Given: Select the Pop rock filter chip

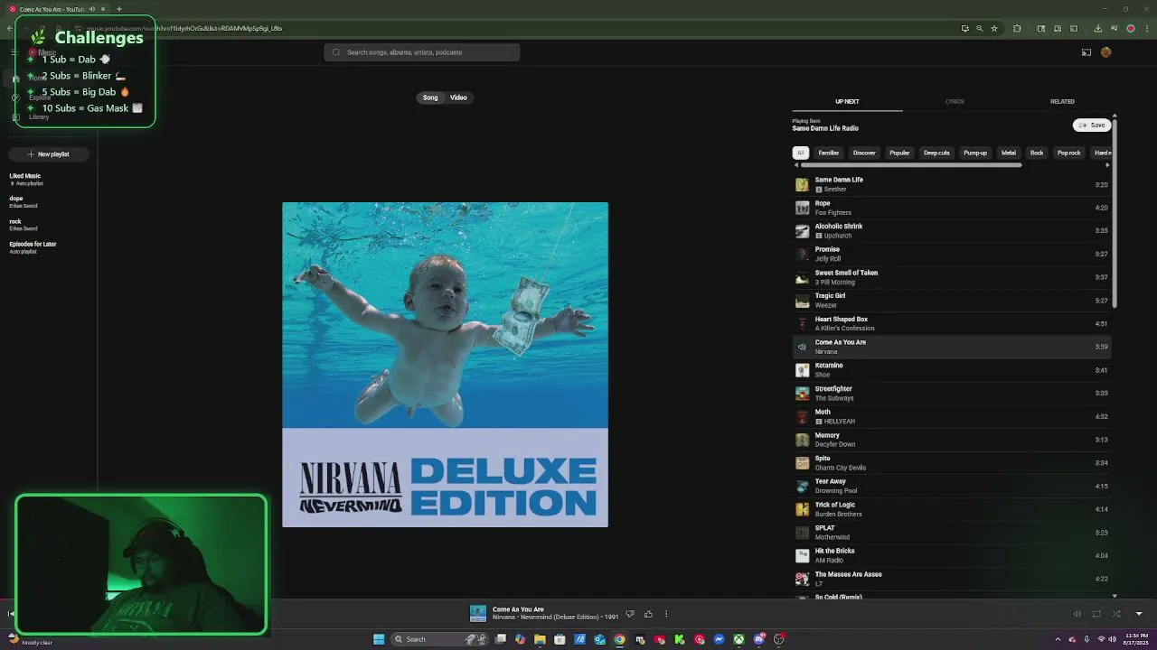Looking at the screenshot, I should [x=1069, y=153].
